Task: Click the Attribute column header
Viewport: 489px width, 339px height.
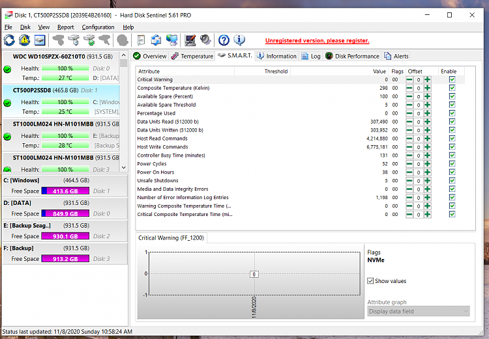Action: click(185, 72)
